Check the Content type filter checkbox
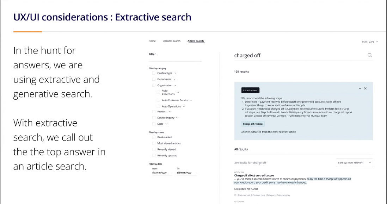 point(154,73)
